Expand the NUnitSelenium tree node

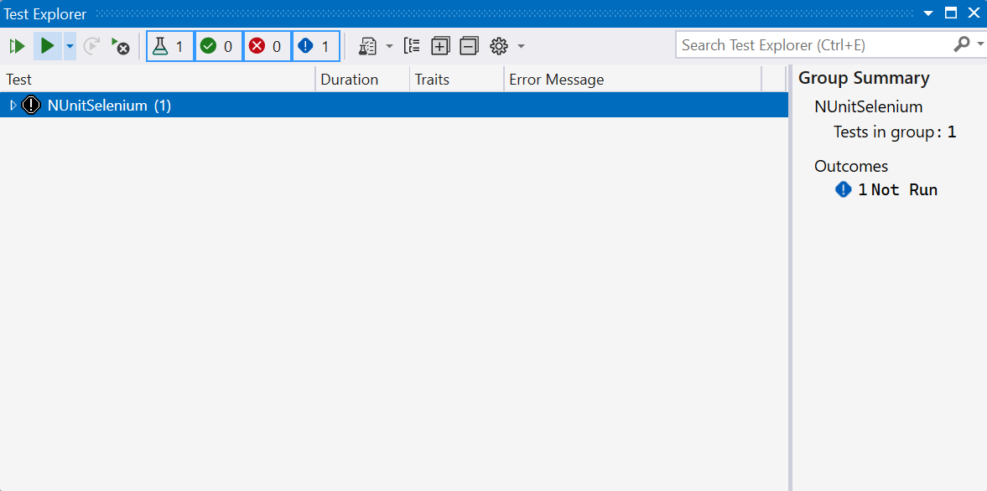tap(13, 105)
